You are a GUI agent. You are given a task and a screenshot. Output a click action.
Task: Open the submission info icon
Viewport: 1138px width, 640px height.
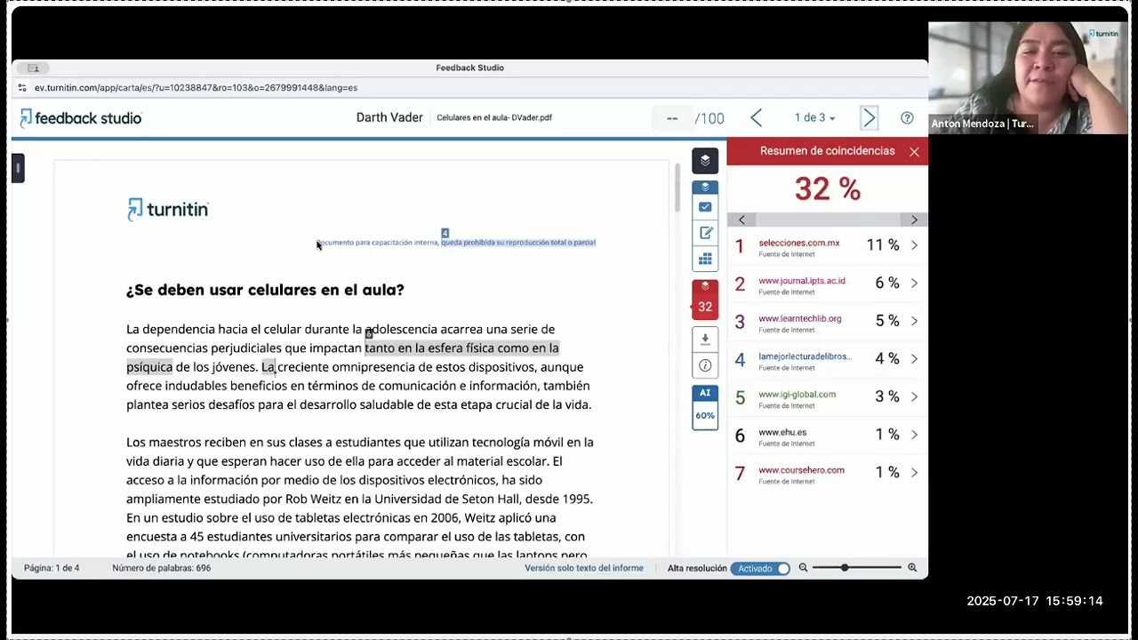(x=705, y=365)
